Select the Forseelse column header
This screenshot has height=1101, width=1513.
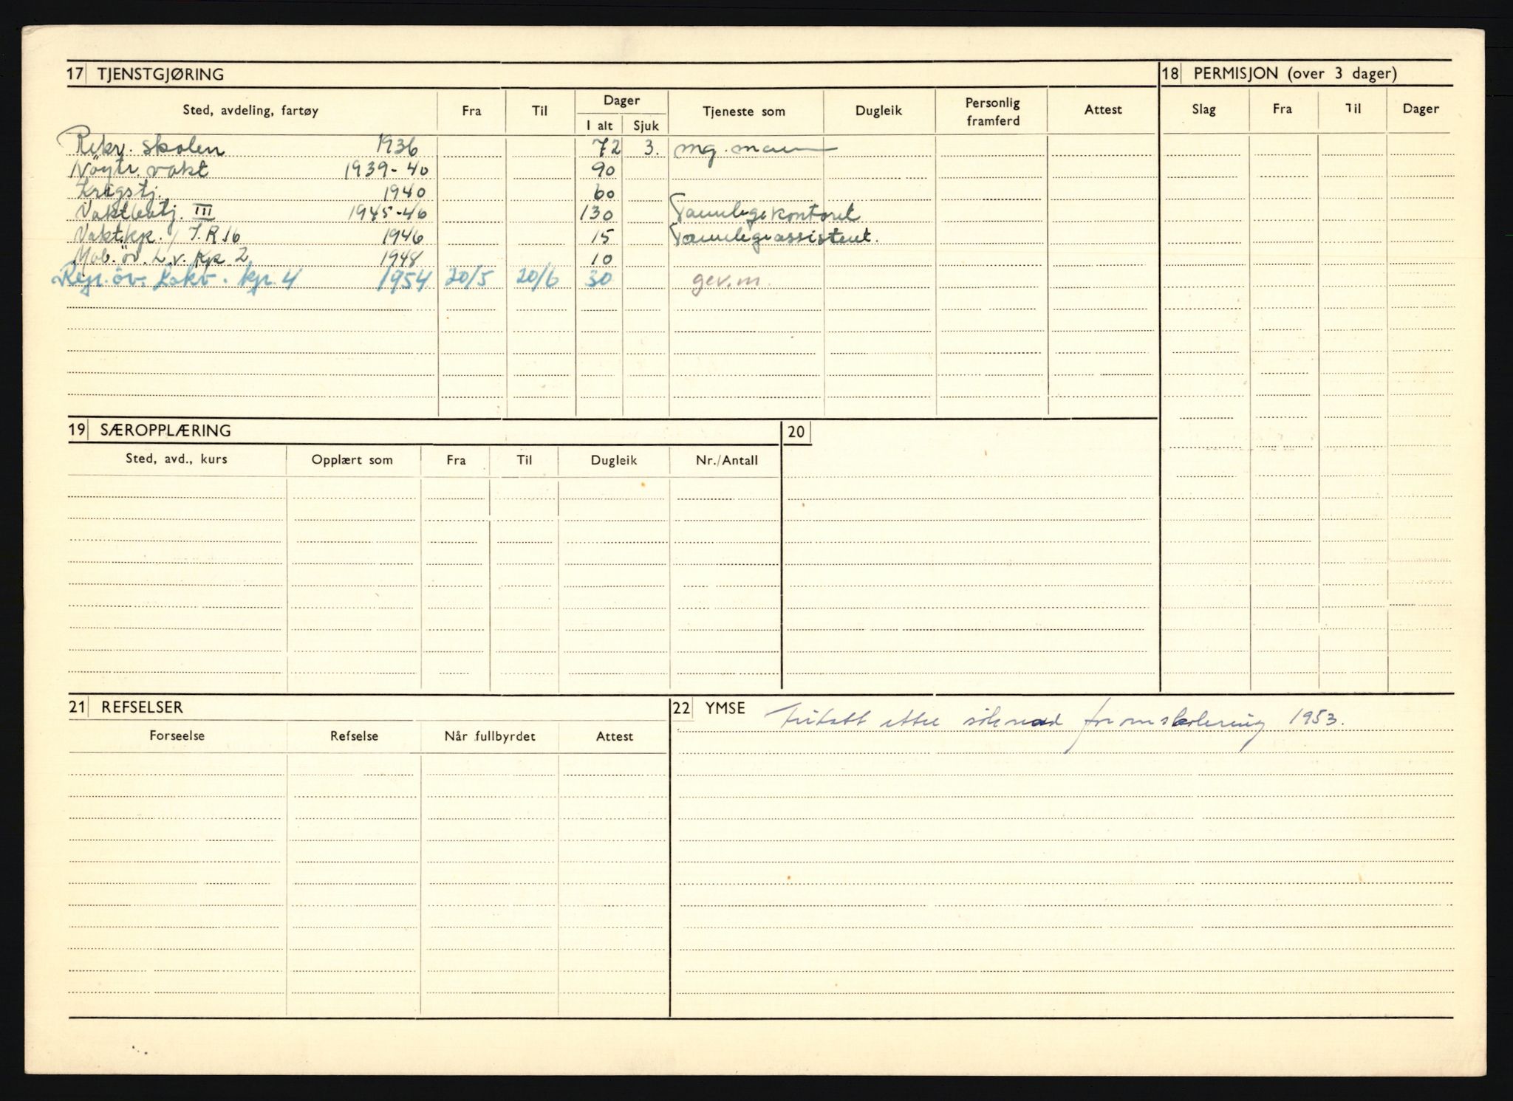click(x=177, y=736)
